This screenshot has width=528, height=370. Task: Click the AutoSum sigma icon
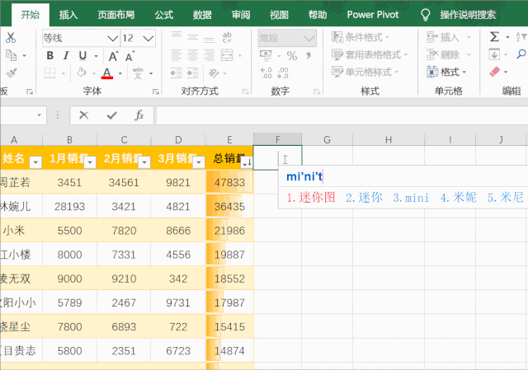(x=494, y=37)
